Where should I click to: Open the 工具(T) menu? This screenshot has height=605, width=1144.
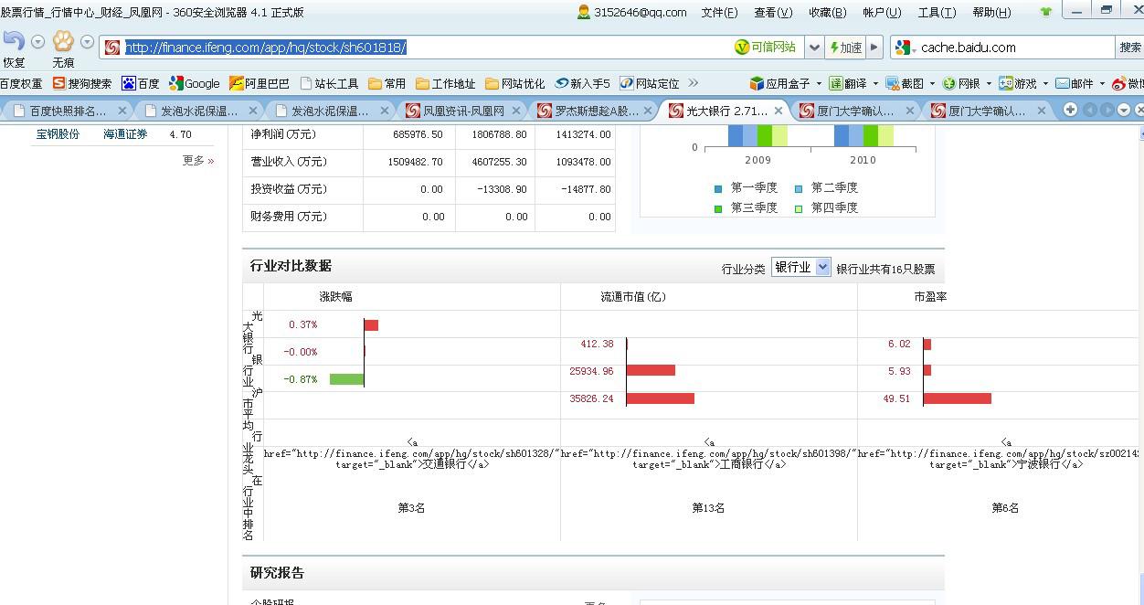coord(936,13)
